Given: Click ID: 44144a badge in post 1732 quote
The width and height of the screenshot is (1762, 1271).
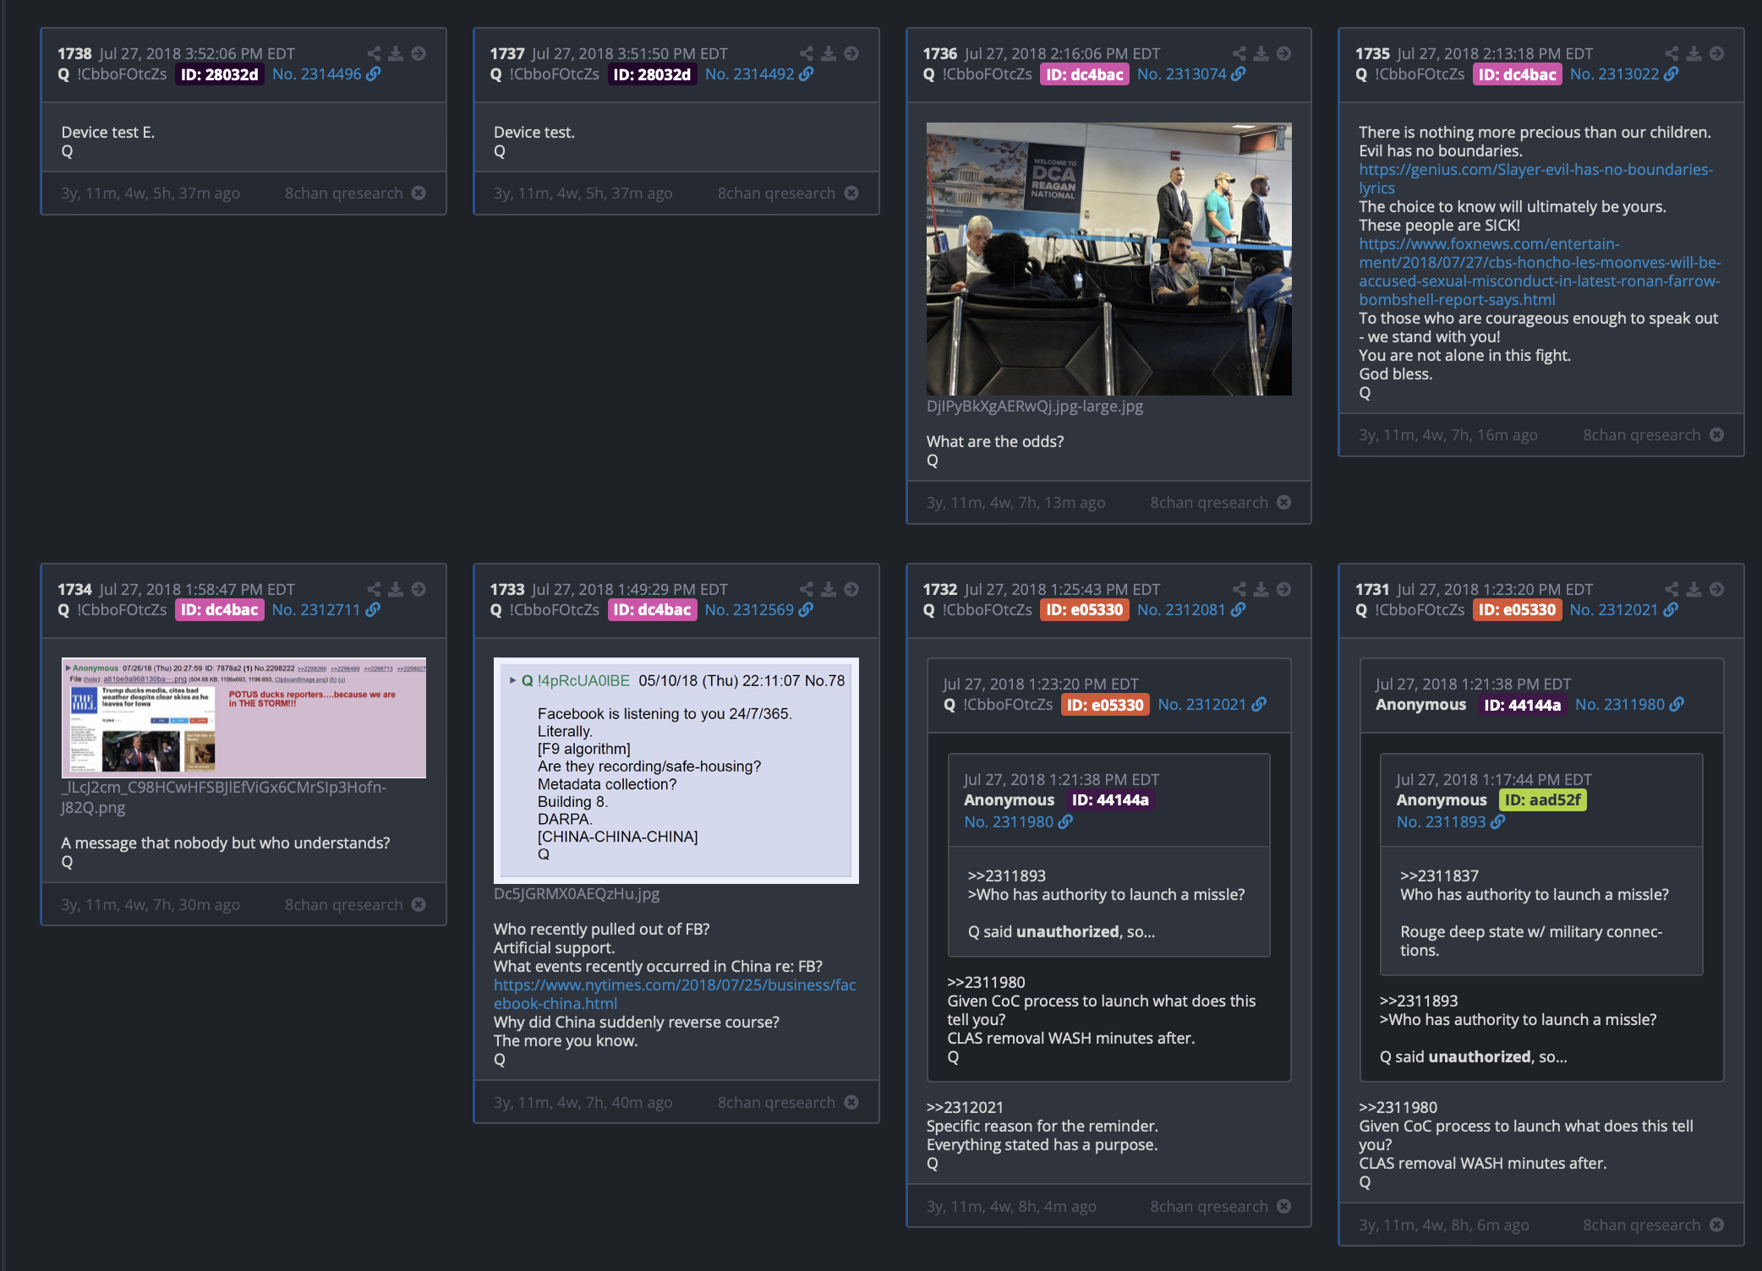Looking at the screenshot, I should coord(1110,799).
